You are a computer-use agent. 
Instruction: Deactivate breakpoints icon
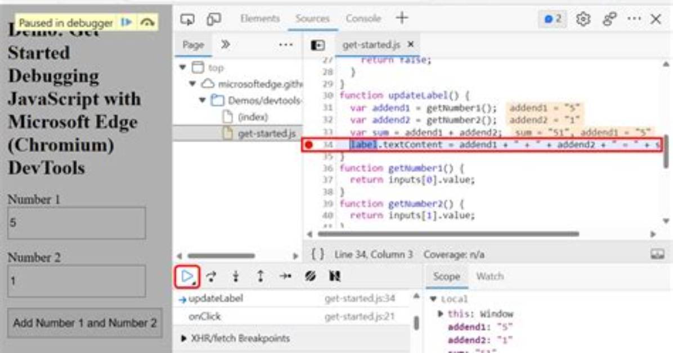310,276
